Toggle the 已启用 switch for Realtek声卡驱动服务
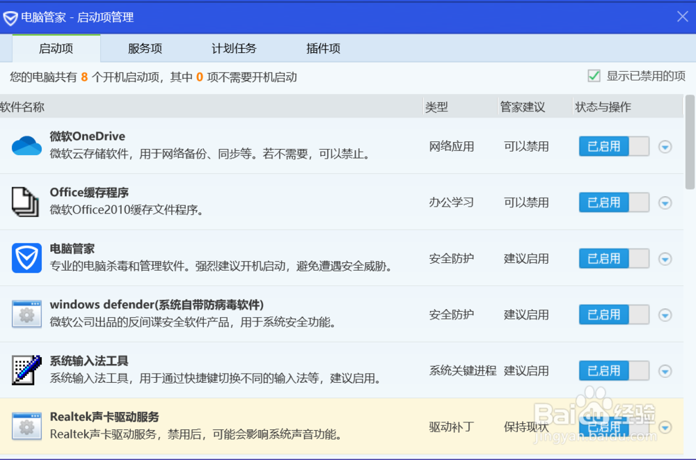The image size is (696, 460). [x=614, y=427]
